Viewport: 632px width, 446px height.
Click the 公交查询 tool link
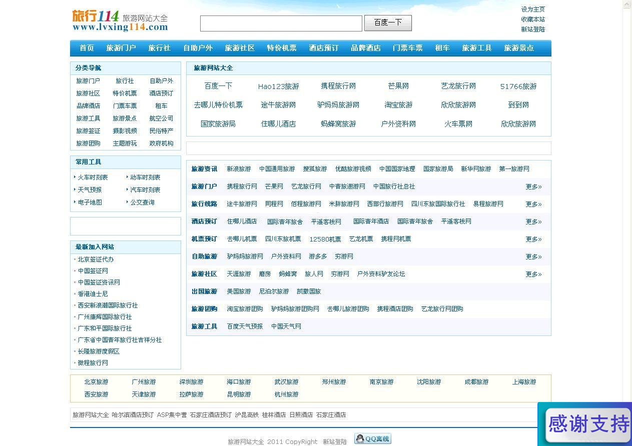click(x=142, y=202)
